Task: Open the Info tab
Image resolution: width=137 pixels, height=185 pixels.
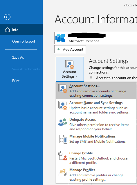Action: (x=21, y=30)
